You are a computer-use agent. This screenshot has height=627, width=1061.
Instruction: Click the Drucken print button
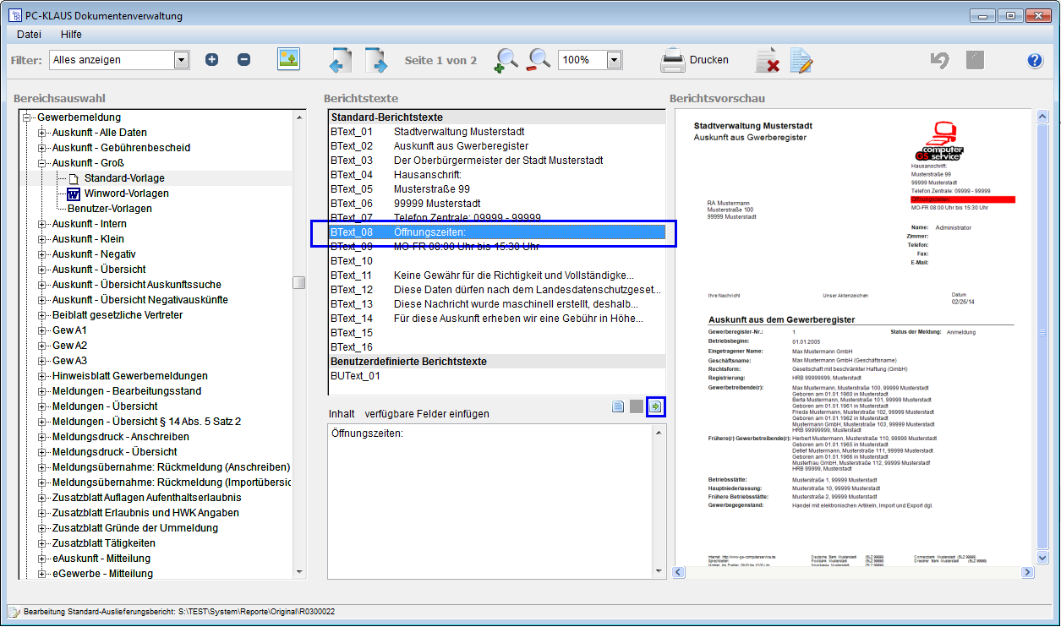tap(694, 60)
